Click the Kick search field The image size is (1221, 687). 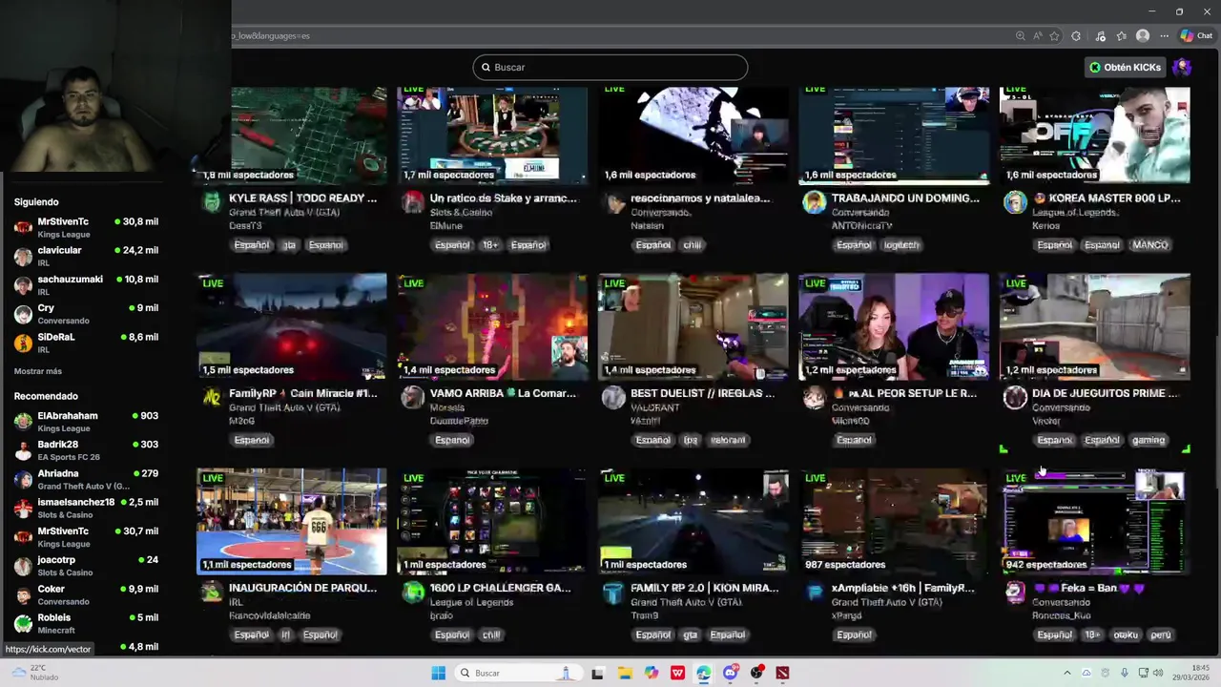click(610, 67)
